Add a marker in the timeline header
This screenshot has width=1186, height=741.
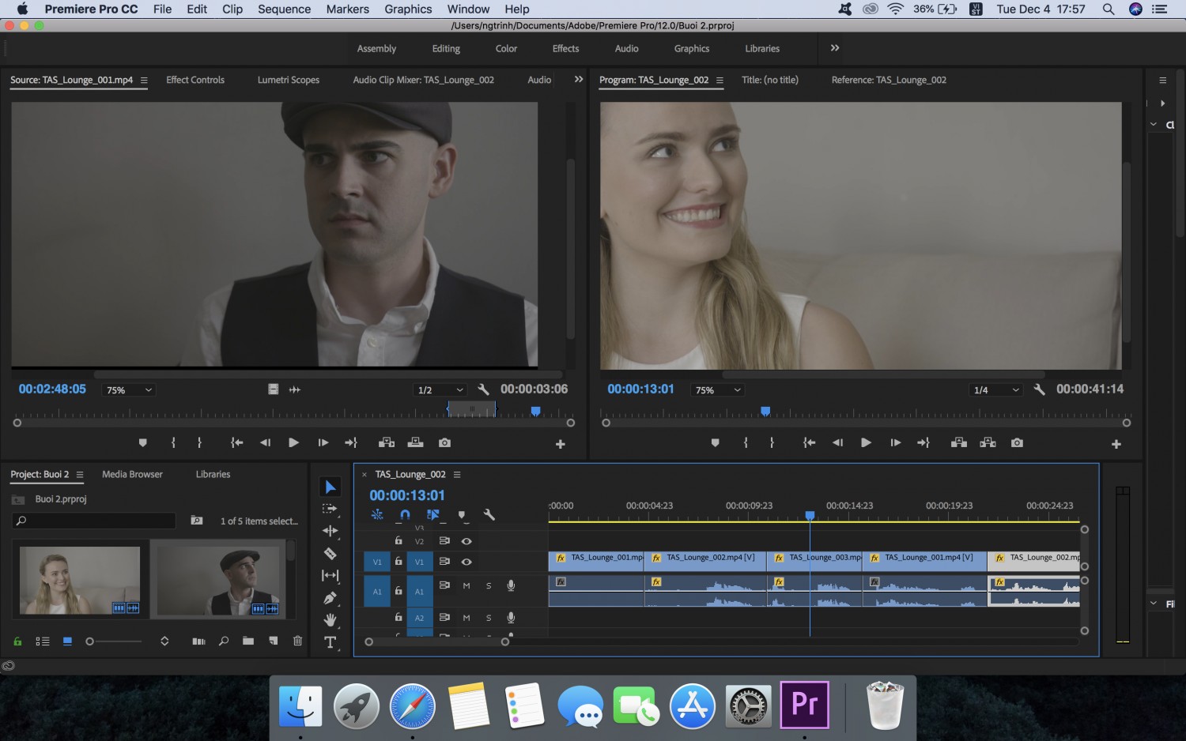(x=462, y=515)
